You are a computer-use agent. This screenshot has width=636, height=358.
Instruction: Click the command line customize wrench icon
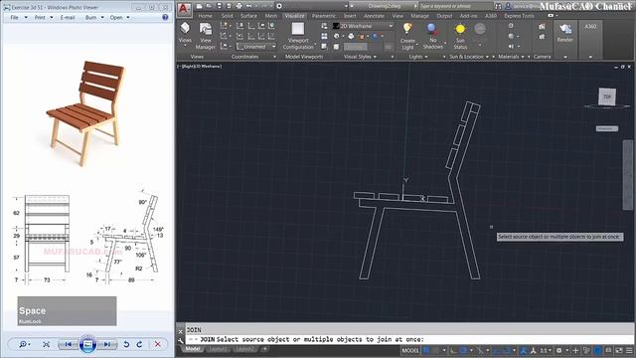[181, 340]
